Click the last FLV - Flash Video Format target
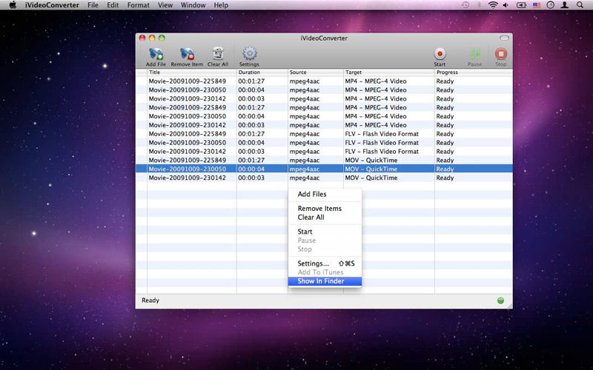Viewport: 593px width, 370px height. pos(382,152)
